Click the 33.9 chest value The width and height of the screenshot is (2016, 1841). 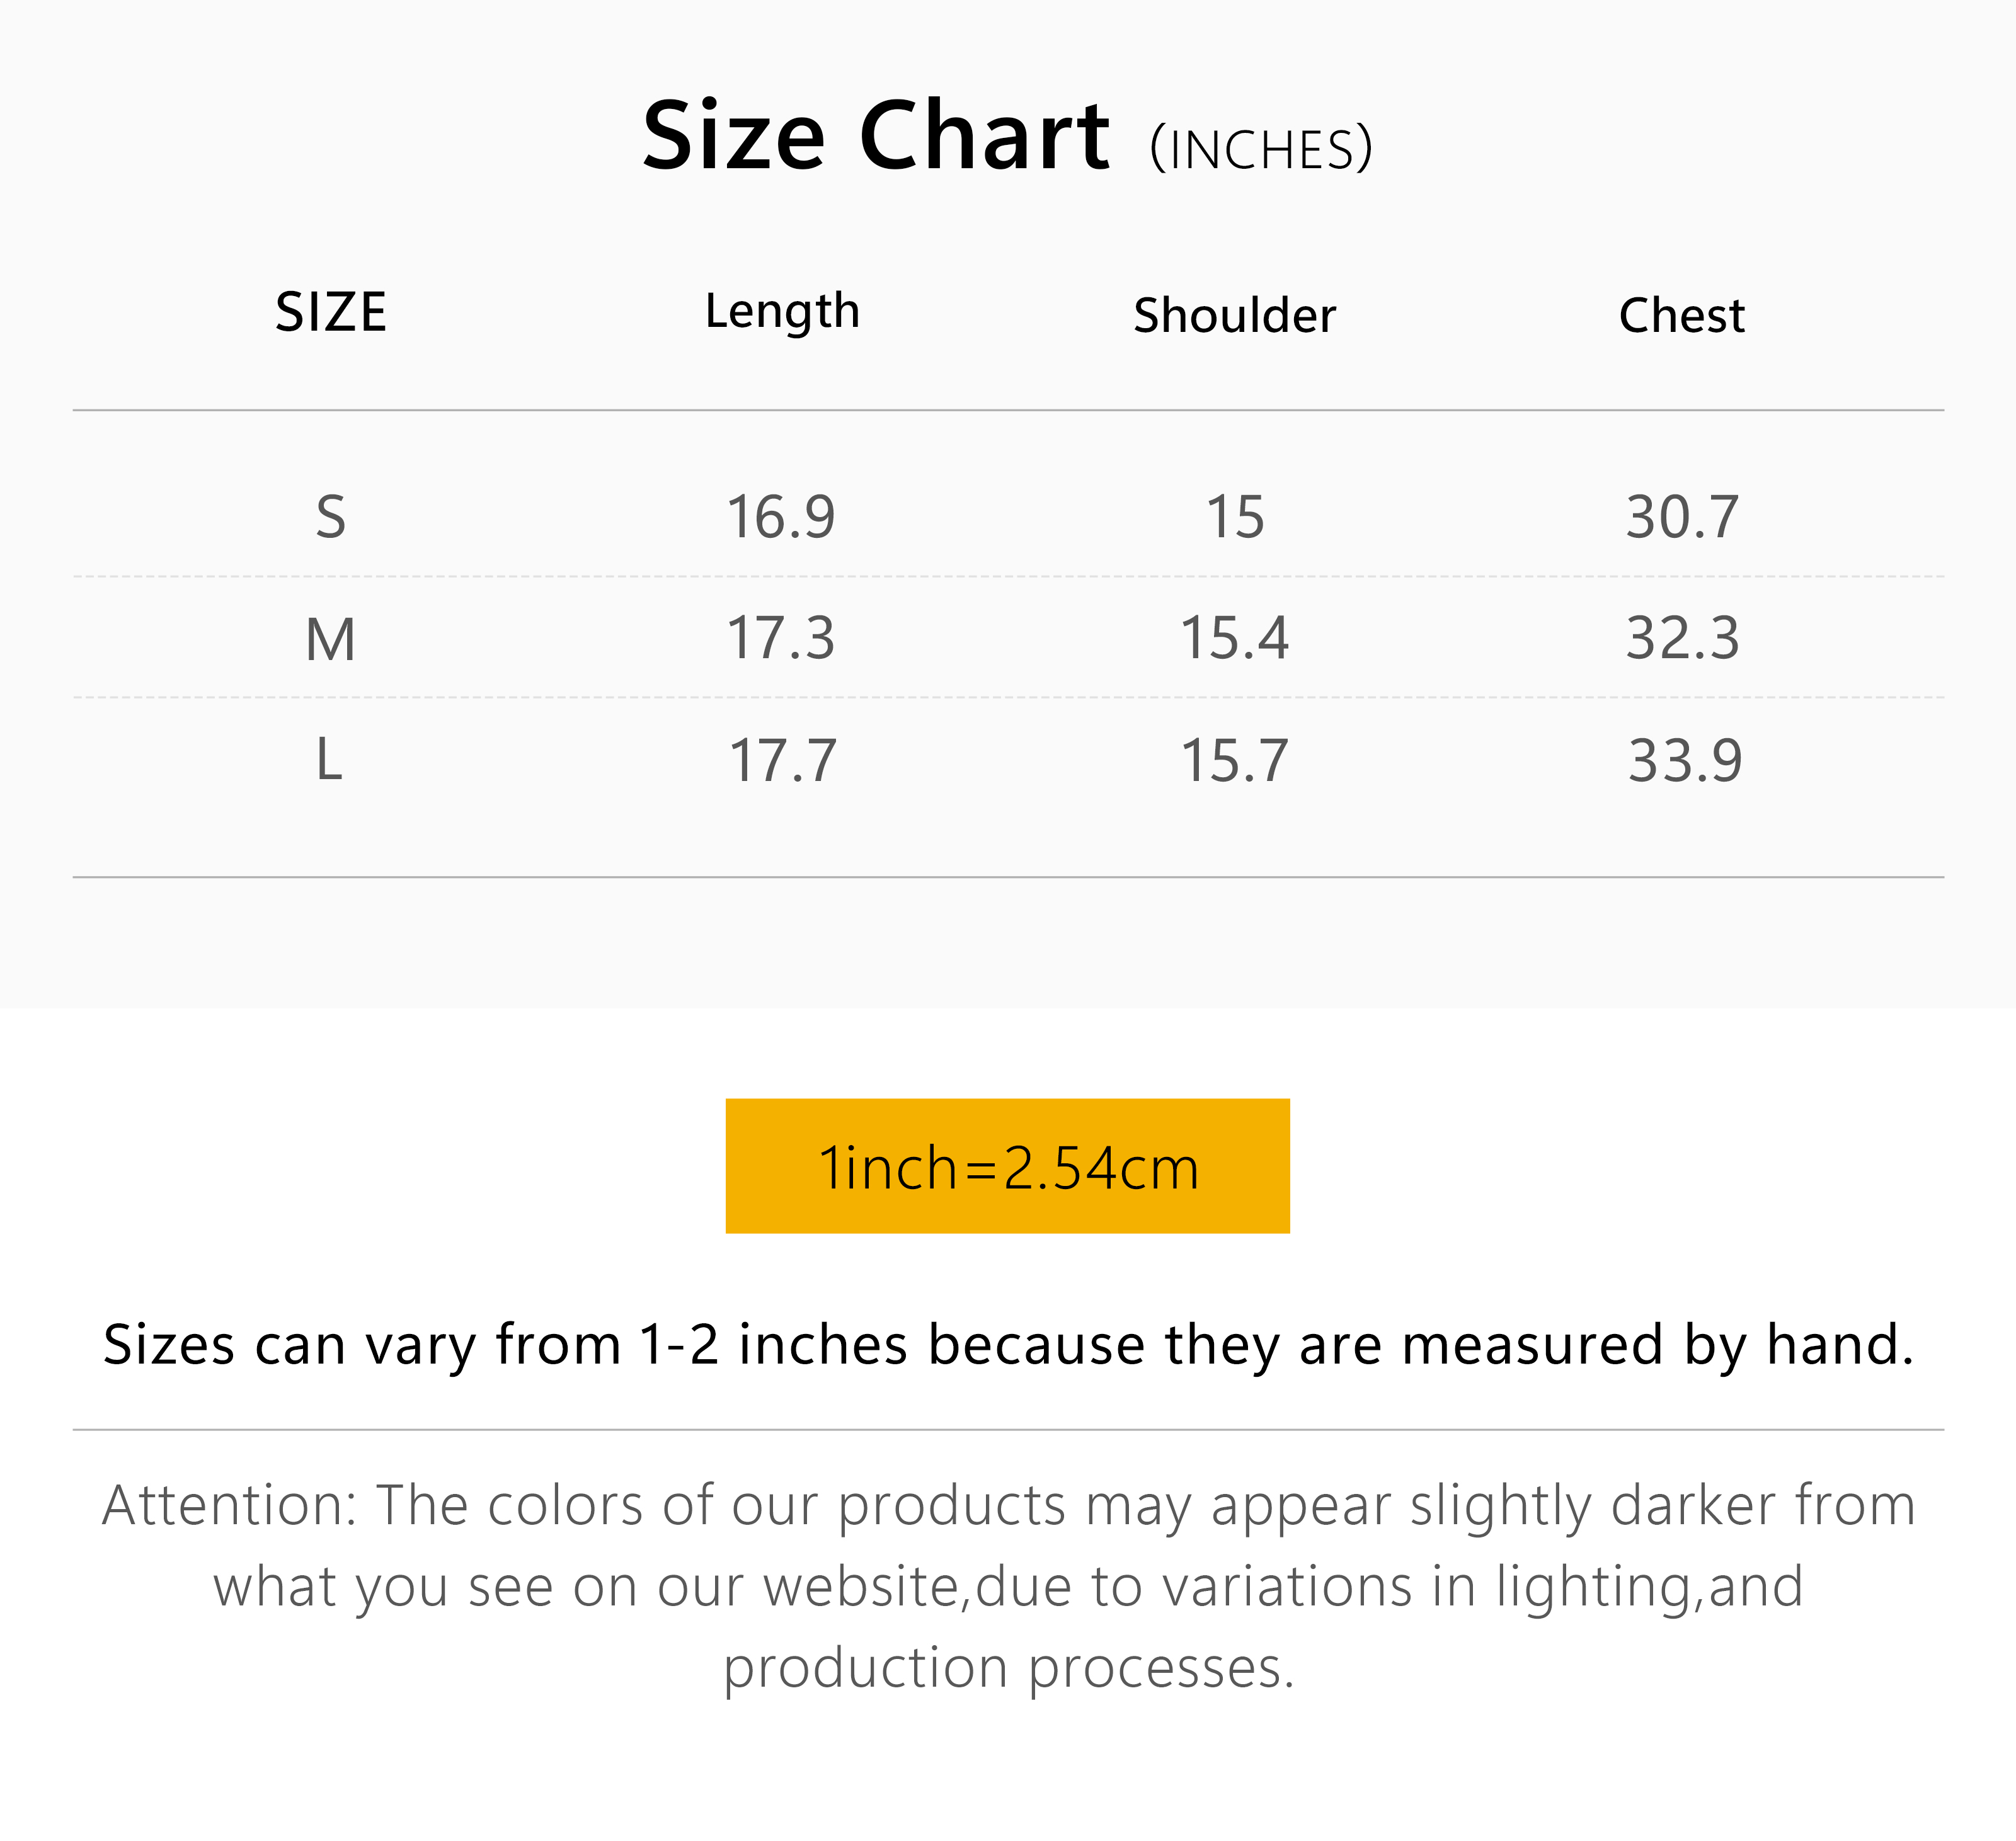click(1685, 760)
